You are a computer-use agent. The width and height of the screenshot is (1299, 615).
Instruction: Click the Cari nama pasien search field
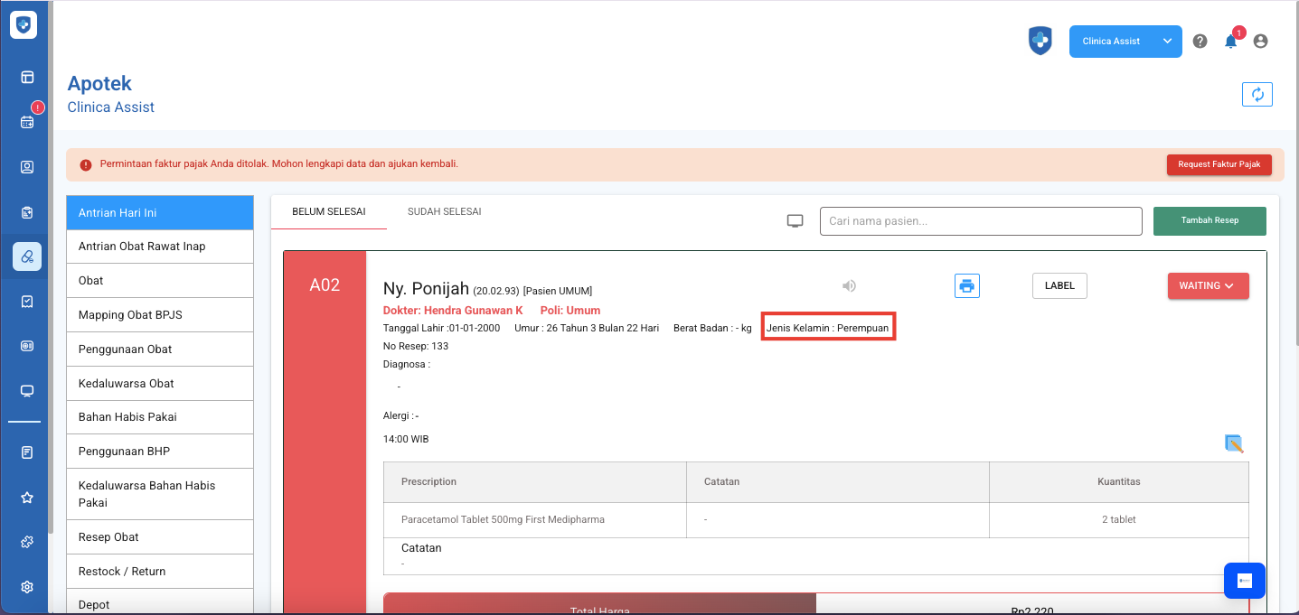[980, 221]
